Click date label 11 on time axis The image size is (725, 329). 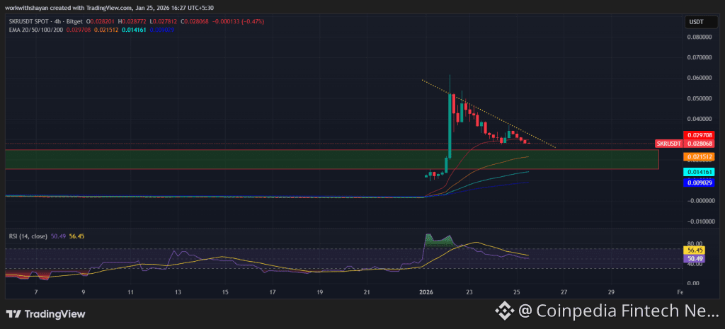131,292
